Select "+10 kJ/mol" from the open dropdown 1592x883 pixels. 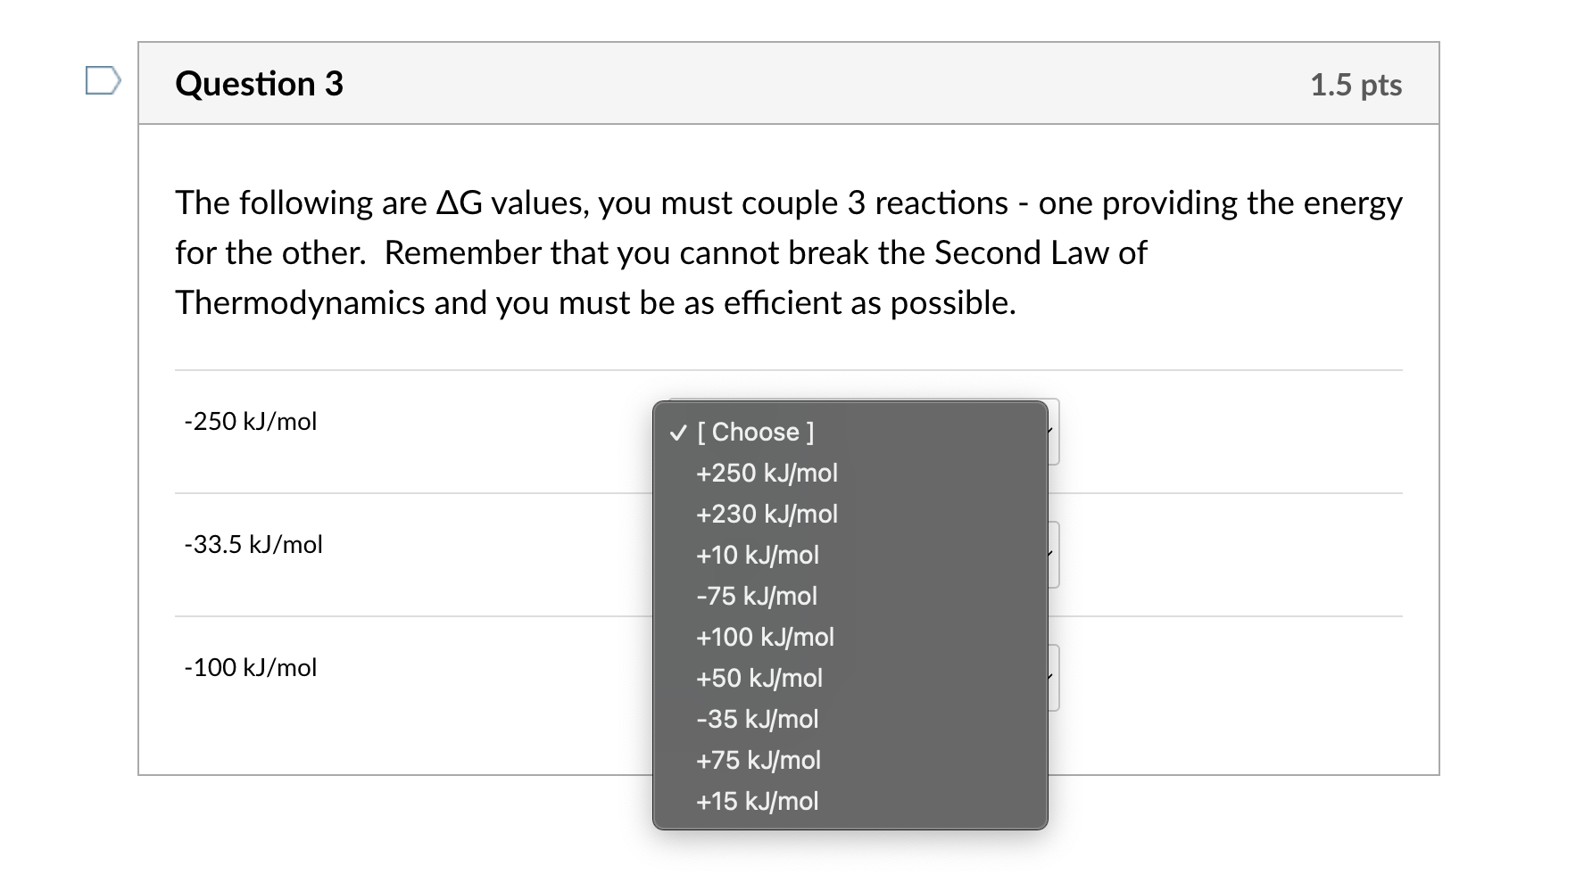click(758, 555)
